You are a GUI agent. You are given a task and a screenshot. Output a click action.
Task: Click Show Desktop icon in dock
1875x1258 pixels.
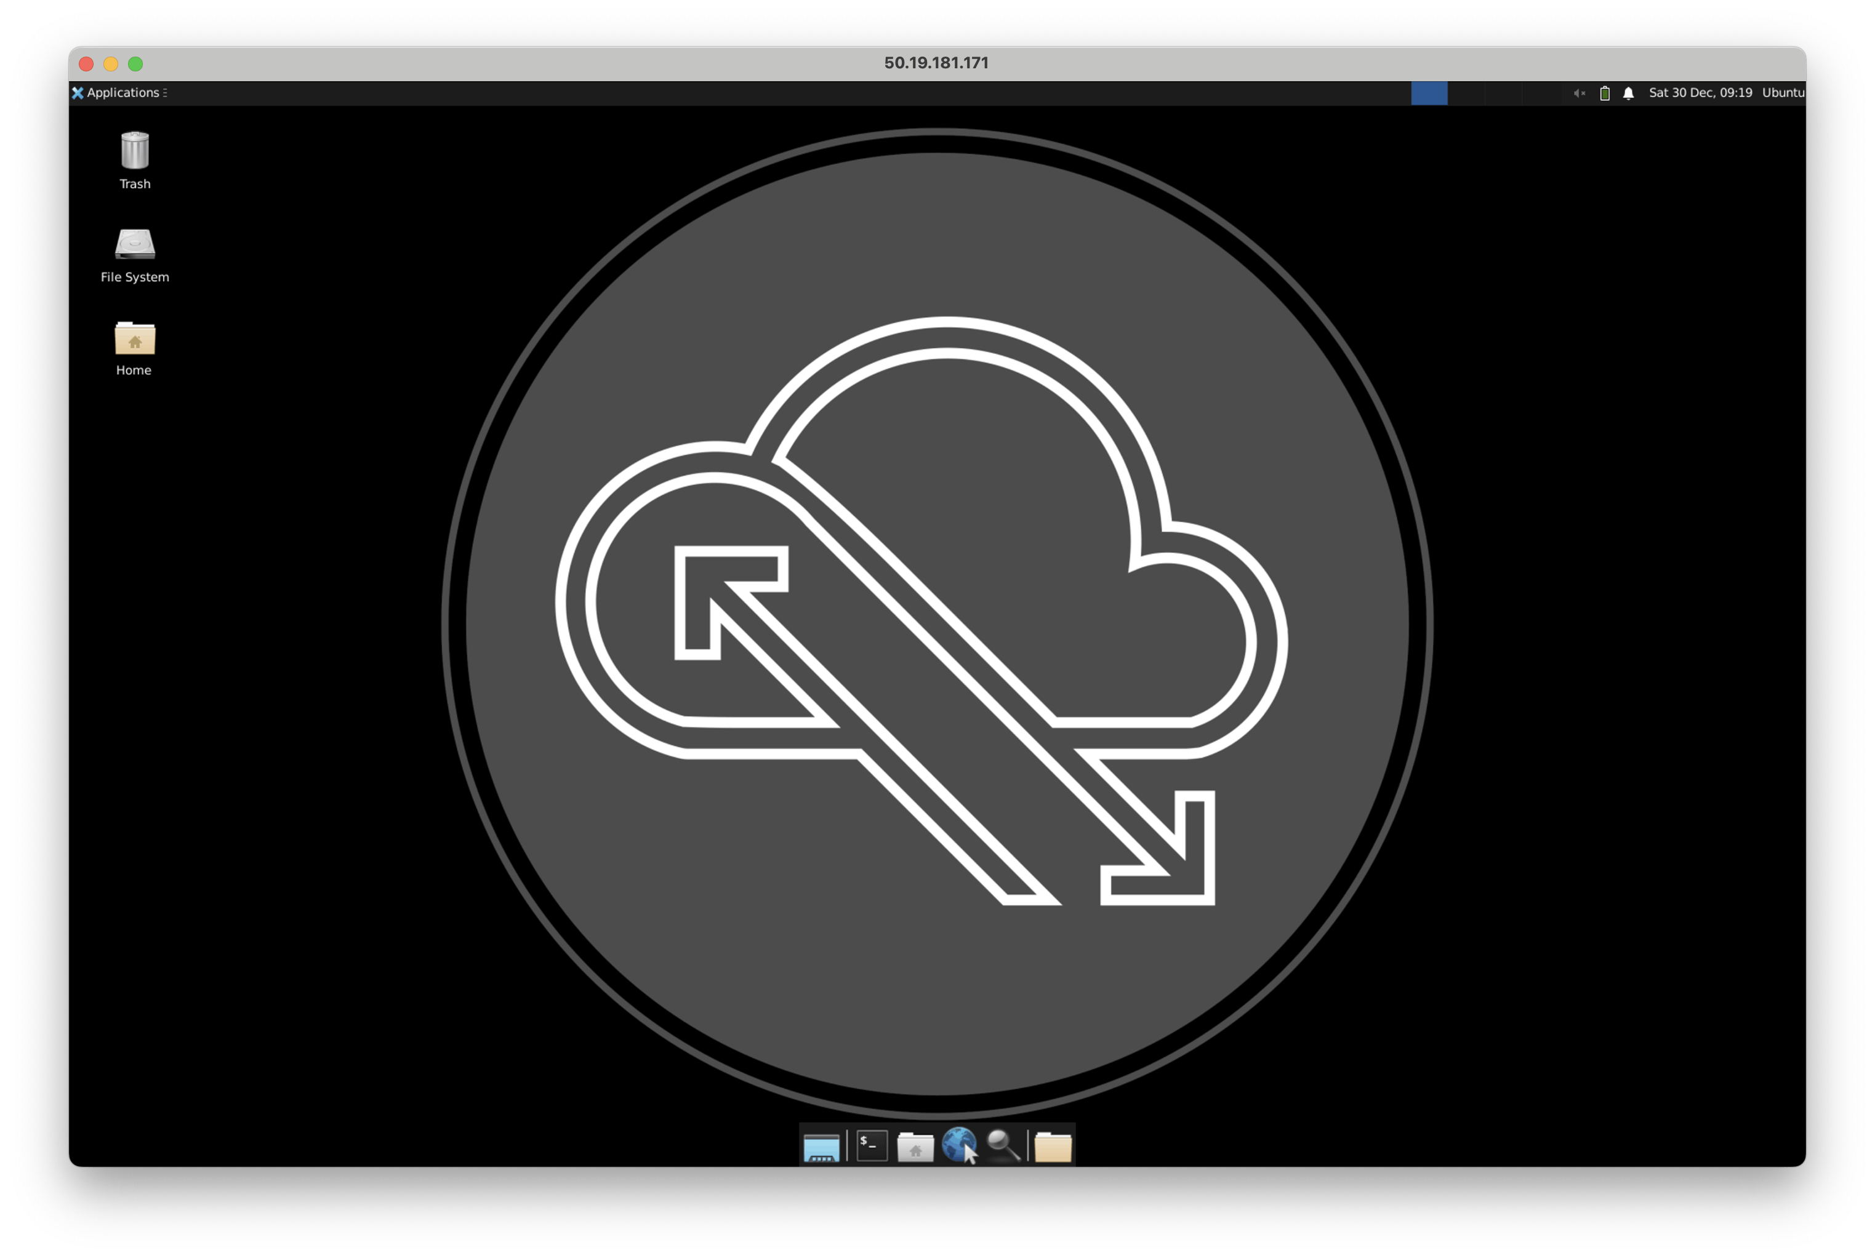(x=821, y=1147)
